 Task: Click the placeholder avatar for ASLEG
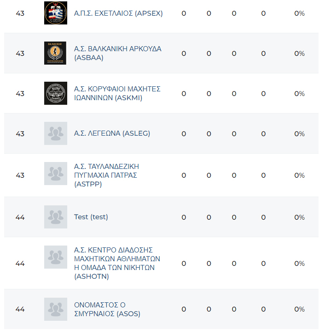[x=56, y=133]
